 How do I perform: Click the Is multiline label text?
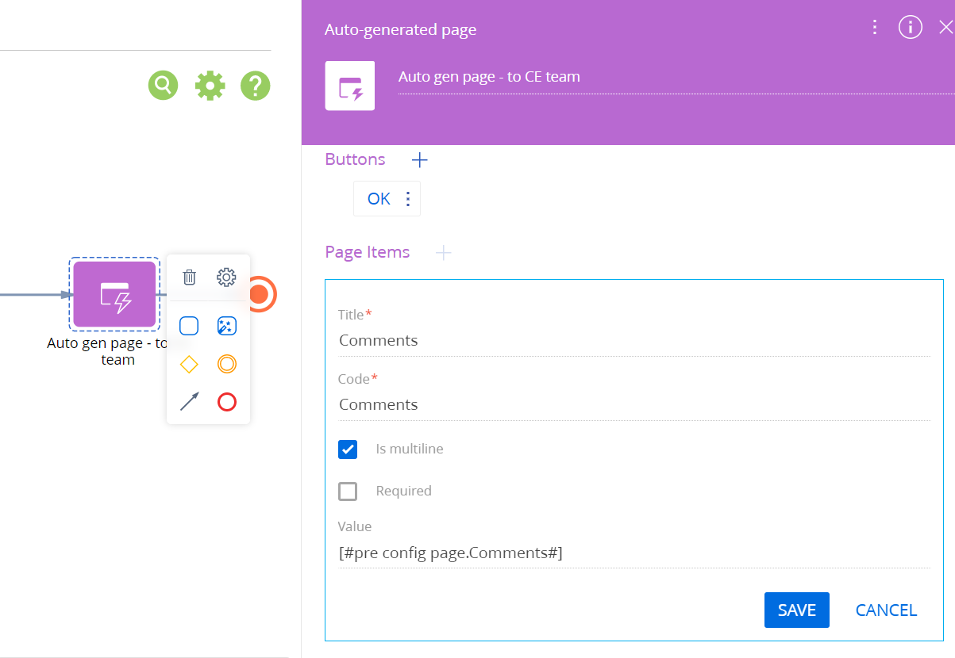coord(410,449)
